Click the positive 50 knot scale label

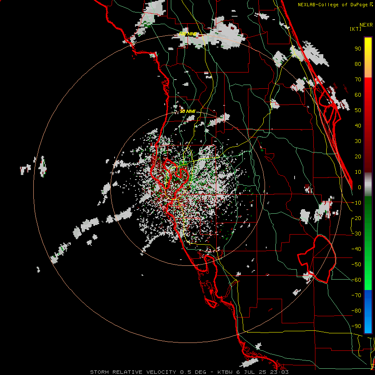coord(358,110)
